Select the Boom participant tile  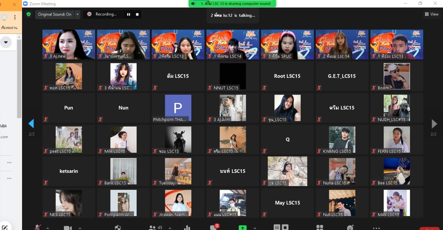pyautogui.click(x=397, y=76)
